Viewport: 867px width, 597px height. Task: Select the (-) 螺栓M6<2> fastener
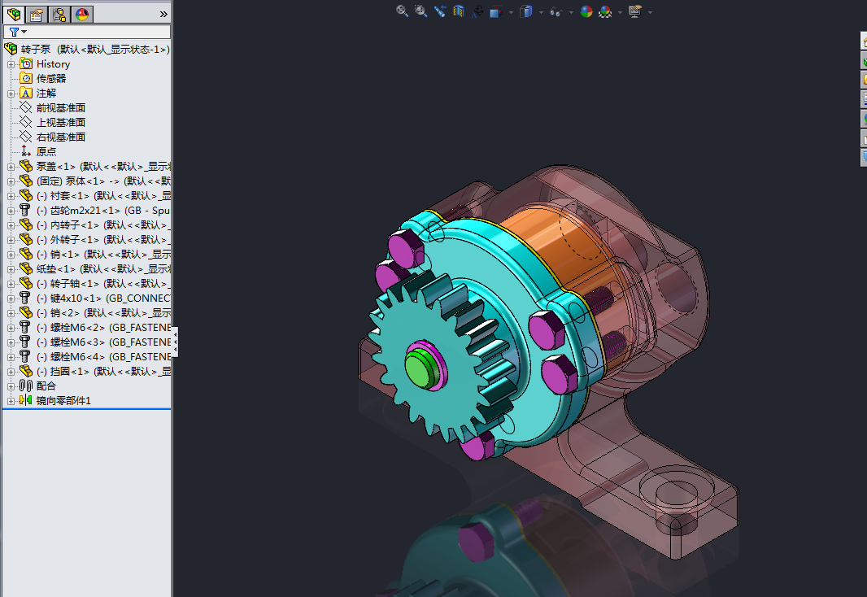103,327
